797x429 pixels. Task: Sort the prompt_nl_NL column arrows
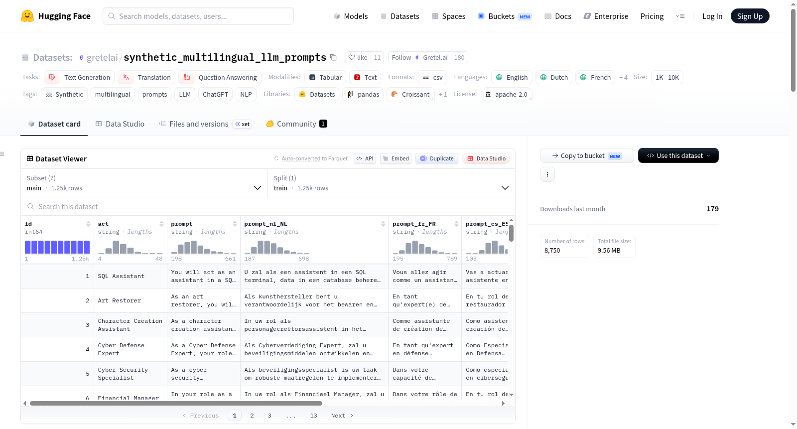tap(383, 224)
